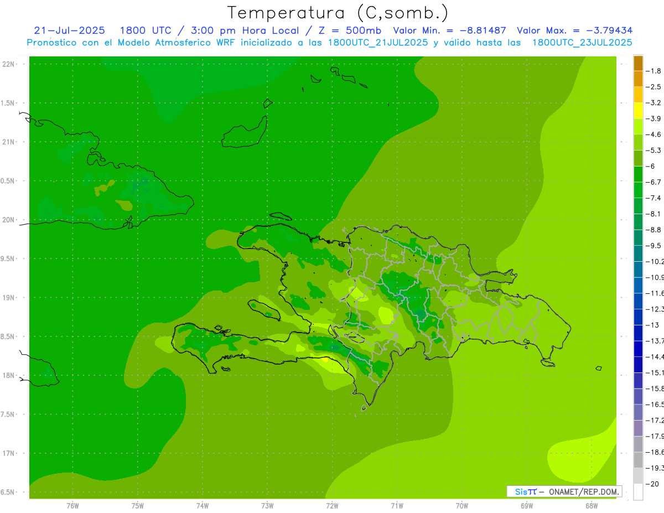Viewport: 664px width, 513px height.
Task: Click the "20N" latitude label
Action: pos(8,220)
